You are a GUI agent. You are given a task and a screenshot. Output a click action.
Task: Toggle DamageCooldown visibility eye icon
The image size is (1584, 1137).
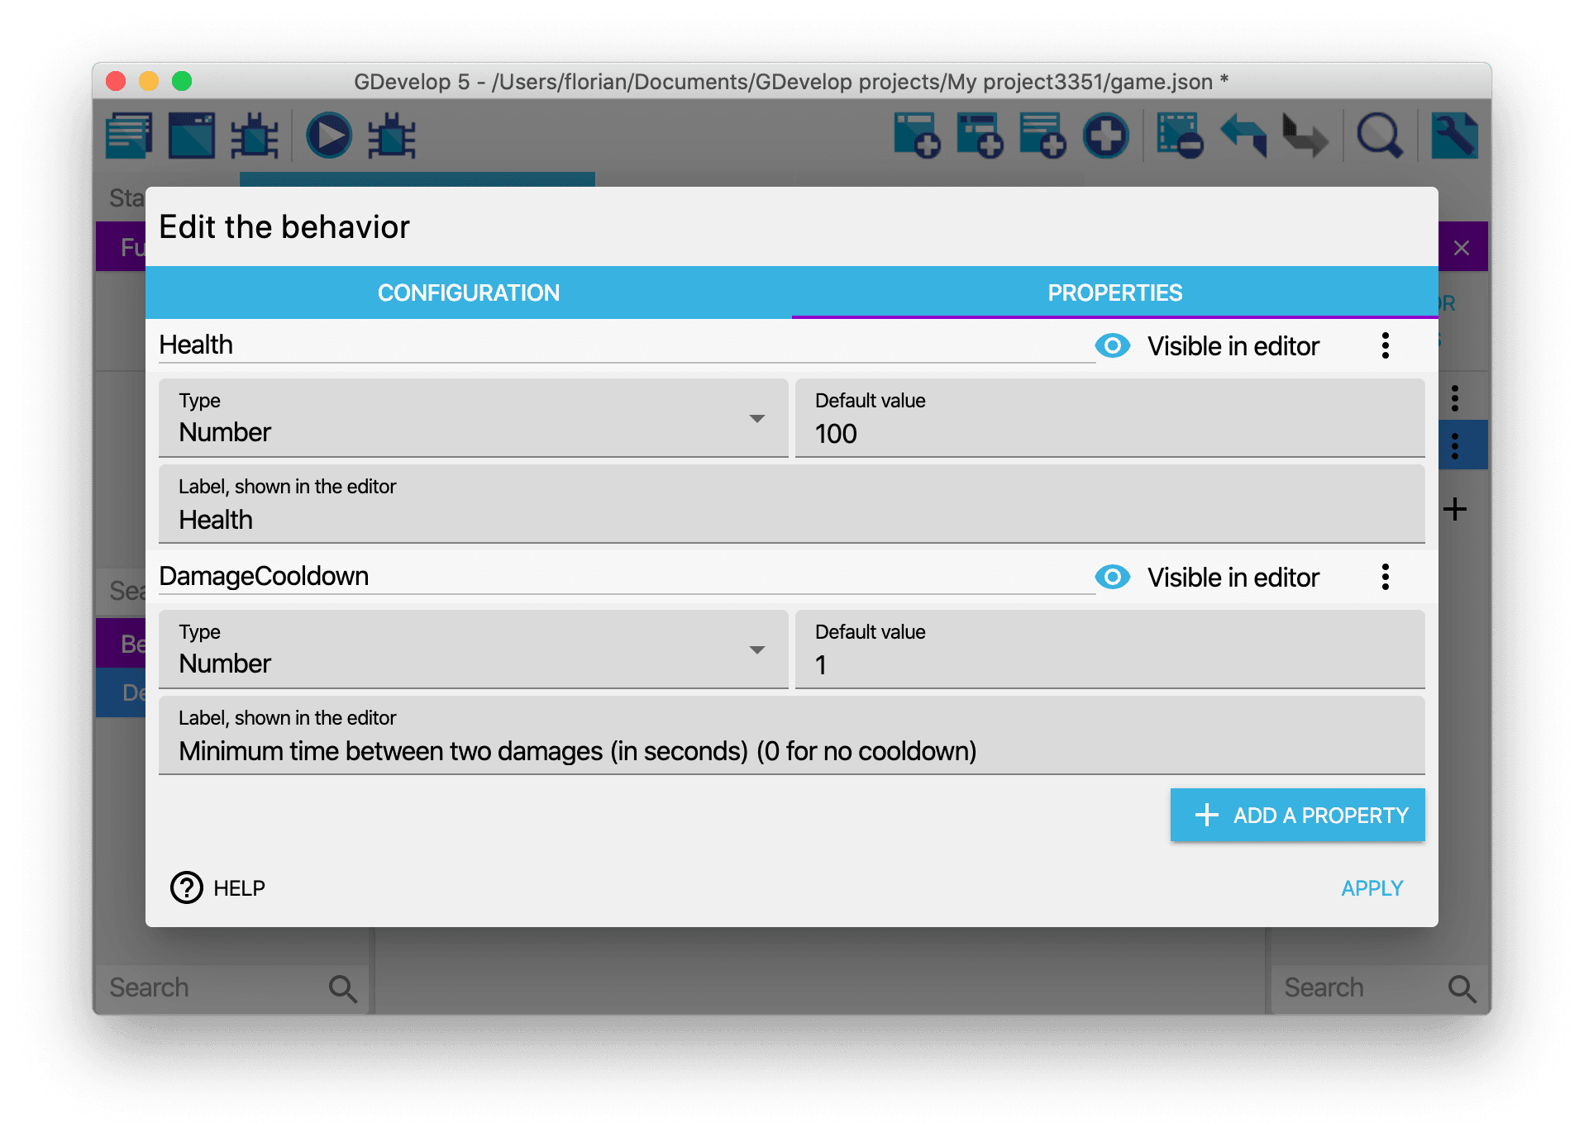coord(1112,577)
